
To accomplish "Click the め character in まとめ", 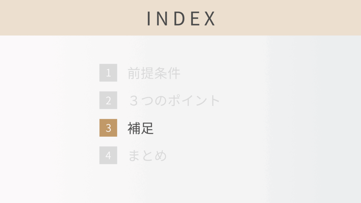I will coord(160,156).
